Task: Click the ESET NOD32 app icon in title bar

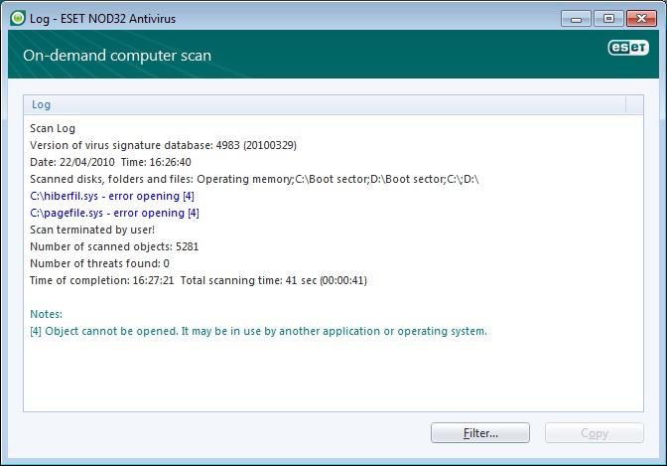Action: point(18,18)
